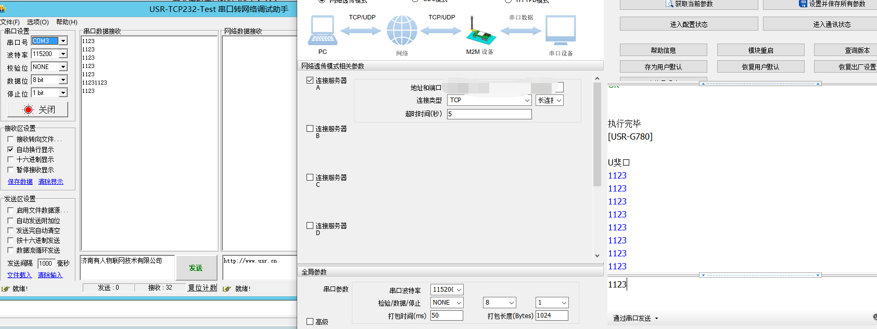877x329 pixels.
Task: Click the 超时时间(秒) input field
Action: [x=489, y=114]
